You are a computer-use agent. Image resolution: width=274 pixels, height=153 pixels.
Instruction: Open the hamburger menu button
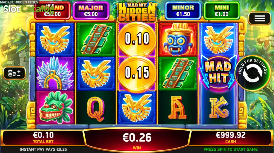click(x=259, y=18)
